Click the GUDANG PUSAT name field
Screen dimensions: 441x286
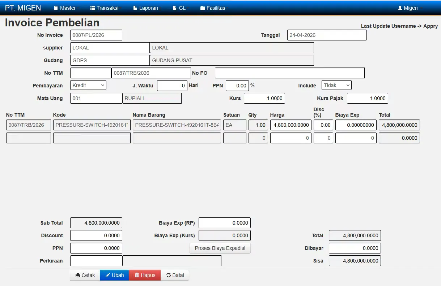tap(232, 60)
